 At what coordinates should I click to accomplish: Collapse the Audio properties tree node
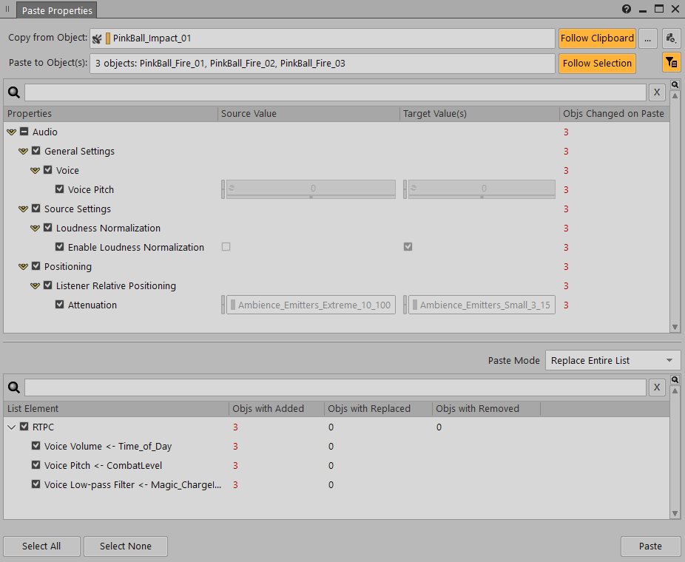pyautogui.click(x=11, y=132)
